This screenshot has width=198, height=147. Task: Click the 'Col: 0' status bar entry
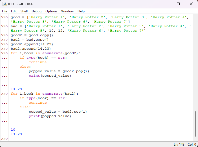(192, 144)
